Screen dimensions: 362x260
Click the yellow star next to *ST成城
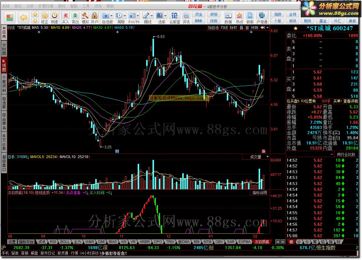point(296,29)
